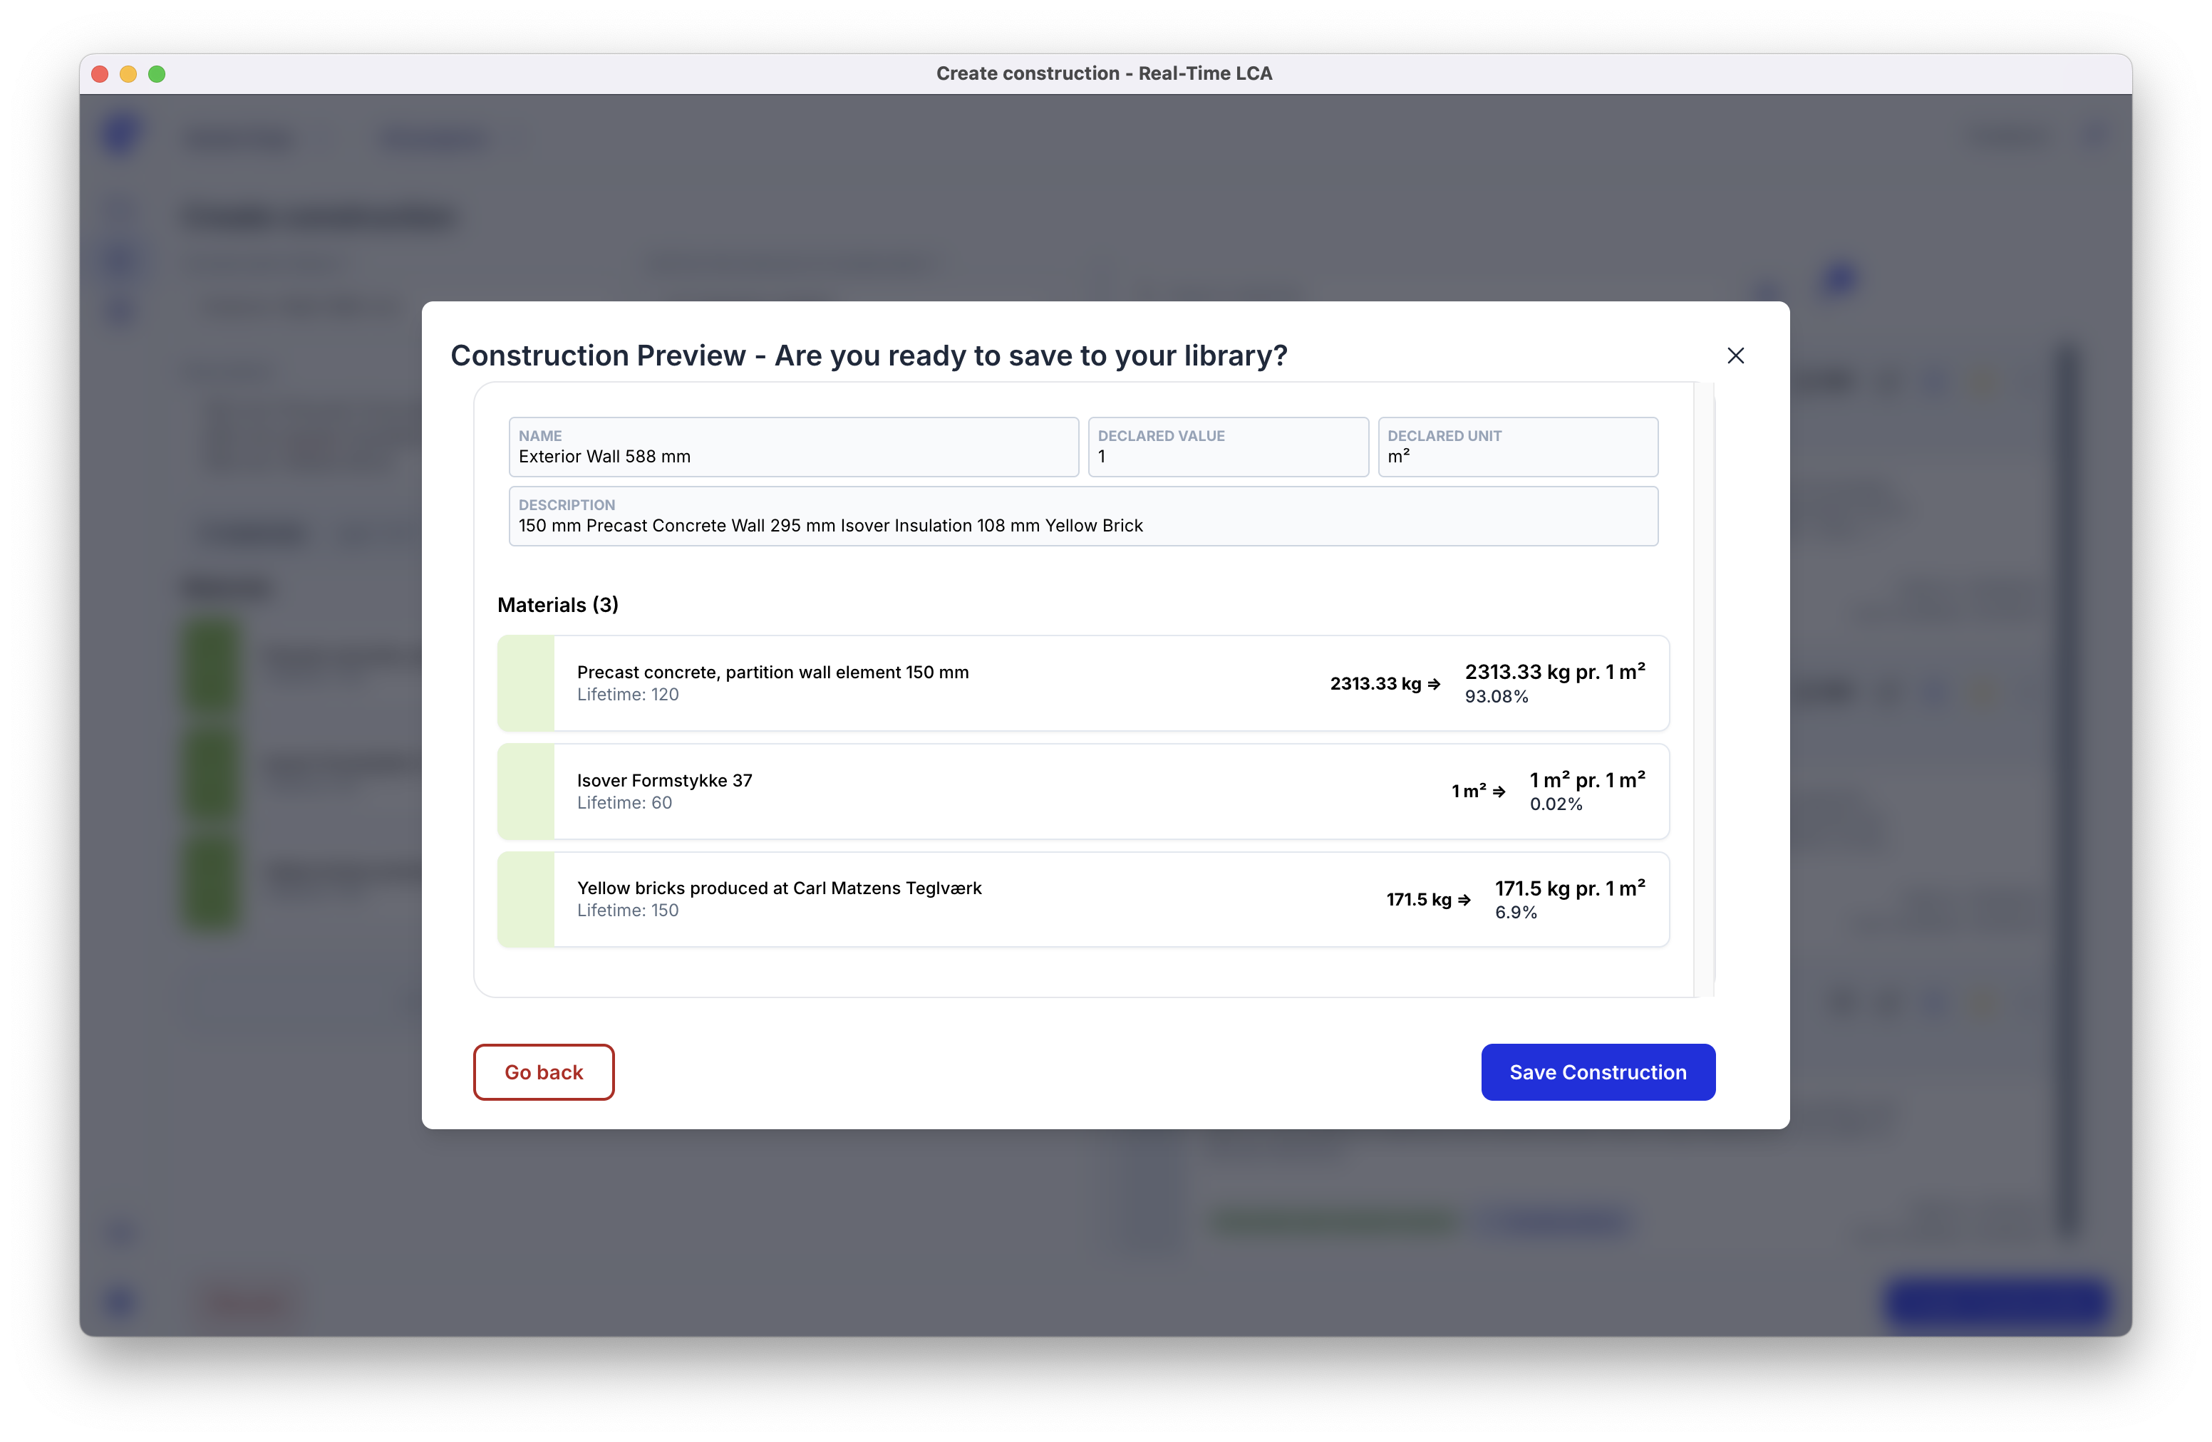
Task: Click the Declared Value field
Action: tap(1228, 447)
